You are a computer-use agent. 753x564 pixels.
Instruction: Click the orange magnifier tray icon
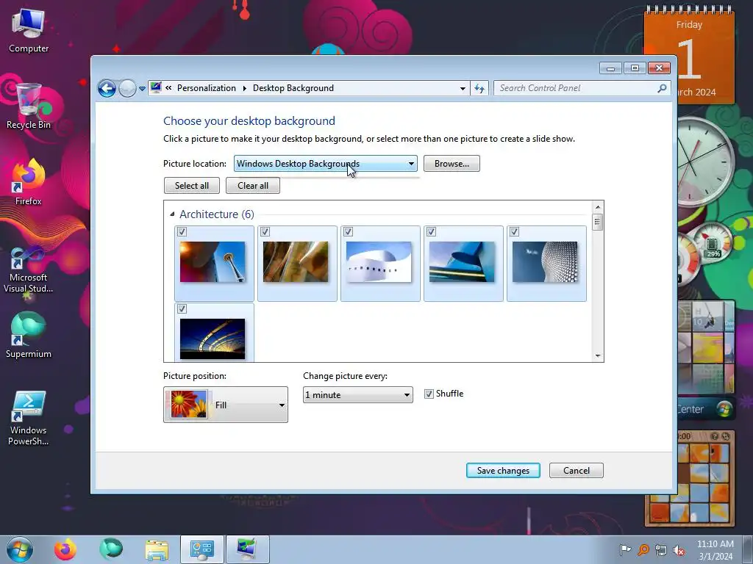coord(643,549)
